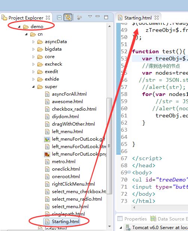Image resolution: width=188 pixels, height=231 pixels.
Task: Select the demo project folder icon
Action: 26,27
